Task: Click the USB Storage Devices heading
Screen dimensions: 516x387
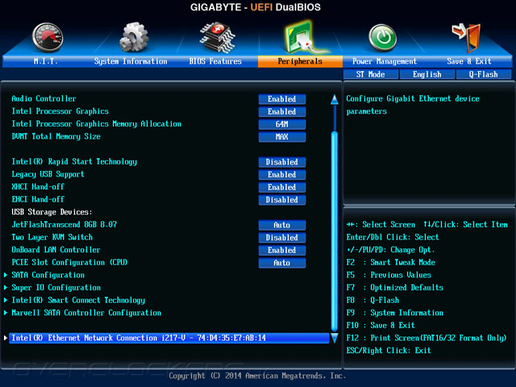Action: tap(52, 212)
